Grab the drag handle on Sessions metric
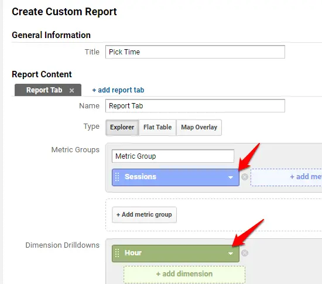The width and height of the screenshot is (322, 284). click(117, 177)
